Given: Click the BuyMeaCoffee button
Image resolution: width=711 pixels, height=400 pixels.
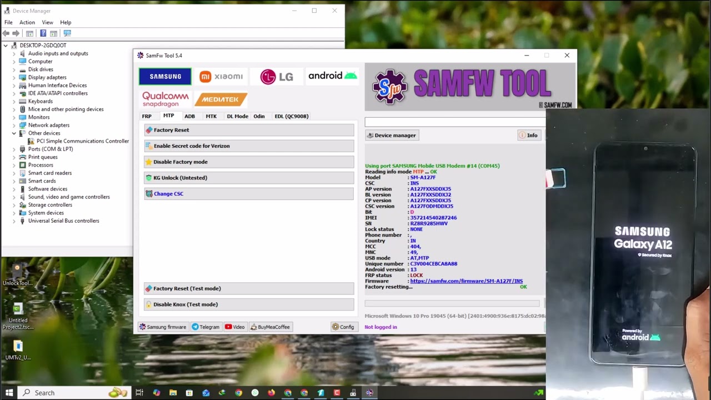Looking at the screenshot, I should coord(270,327).
